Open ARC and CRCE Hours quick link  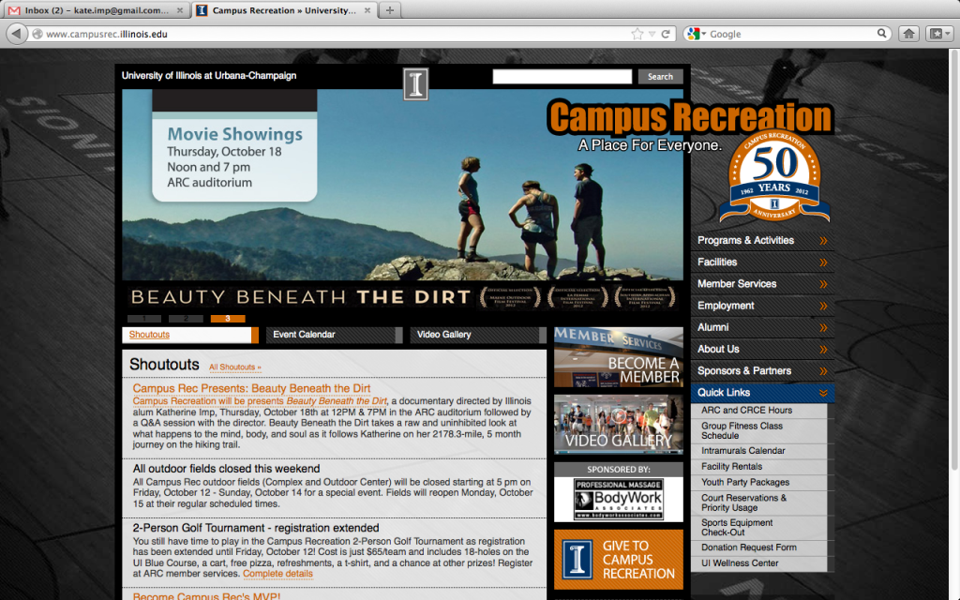click(x=746, y=411)
